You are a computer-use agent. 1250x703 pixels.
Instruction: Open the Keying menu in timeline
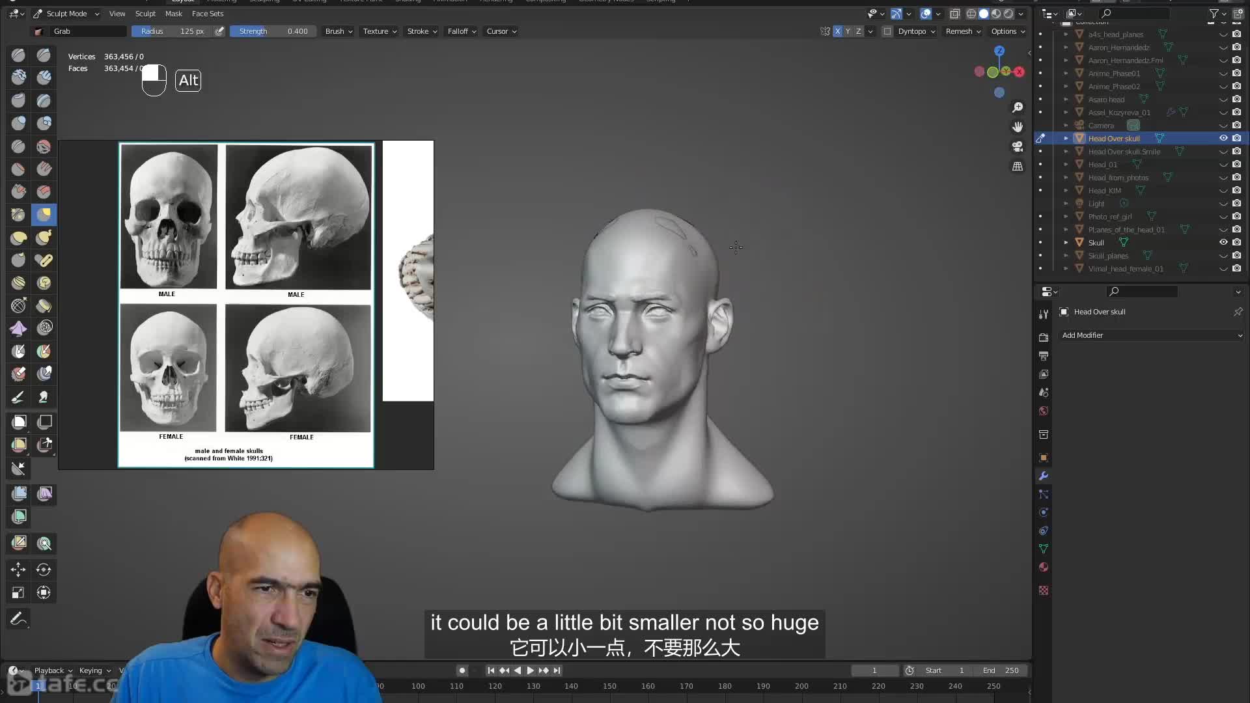[x=94, y=670]
